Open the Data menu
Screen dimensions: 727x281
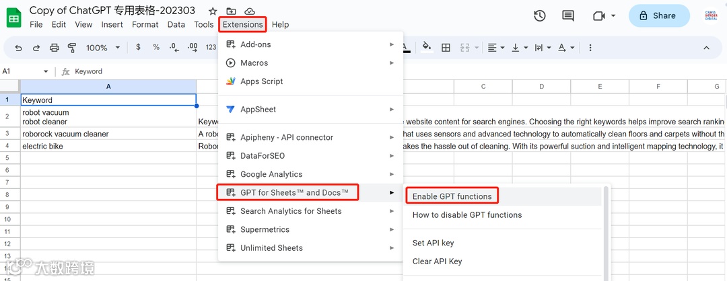[x=176, y=24]
